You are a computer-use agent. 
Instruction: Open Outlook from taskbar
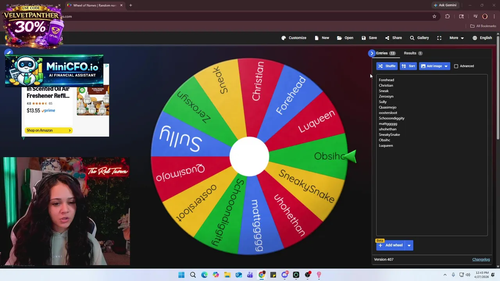point(239,275)
